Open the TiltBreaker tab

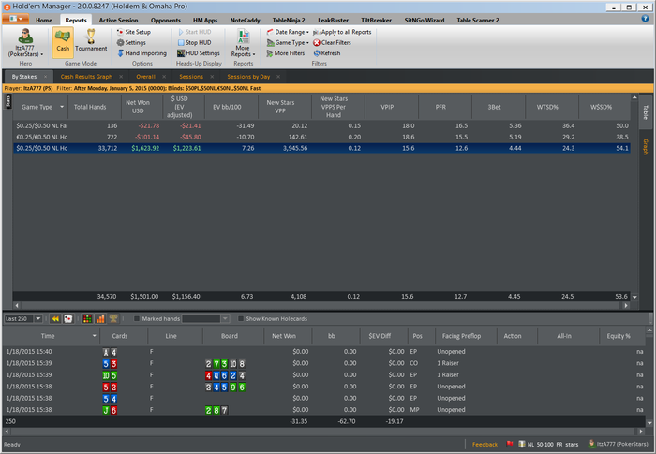coord(376,20)
